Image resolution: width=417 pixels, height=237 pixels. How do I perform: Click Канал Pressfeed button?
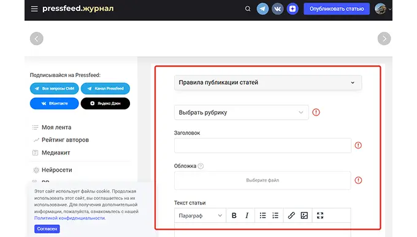[x=105, y=89]
